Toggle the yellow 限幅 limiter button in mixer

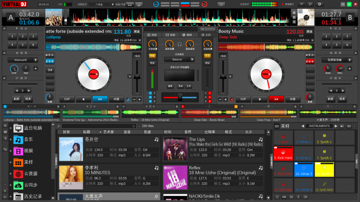tap(152, 56)
